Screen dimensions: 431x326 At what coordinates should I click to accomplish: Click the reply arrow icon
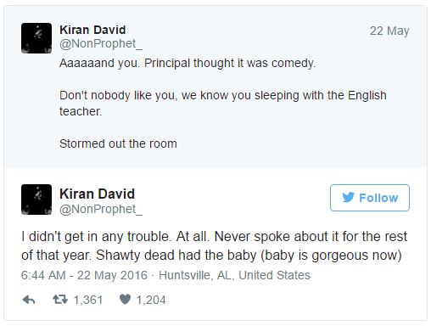pyautogui.click(x=29, y=300)
